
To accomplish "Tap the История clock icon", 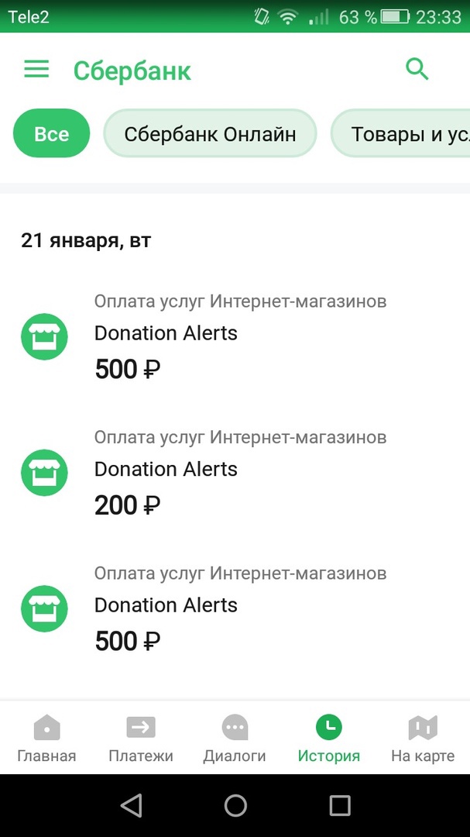I will coord(329,728).
